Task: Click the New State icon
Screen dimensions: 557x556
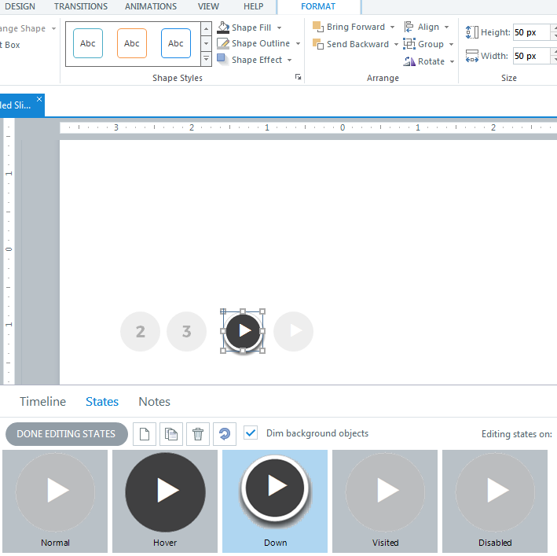Action: pos(144,434)
